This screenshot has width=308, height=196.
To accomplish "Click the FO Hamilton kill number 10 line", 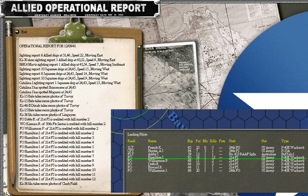I will click(58, 170).
